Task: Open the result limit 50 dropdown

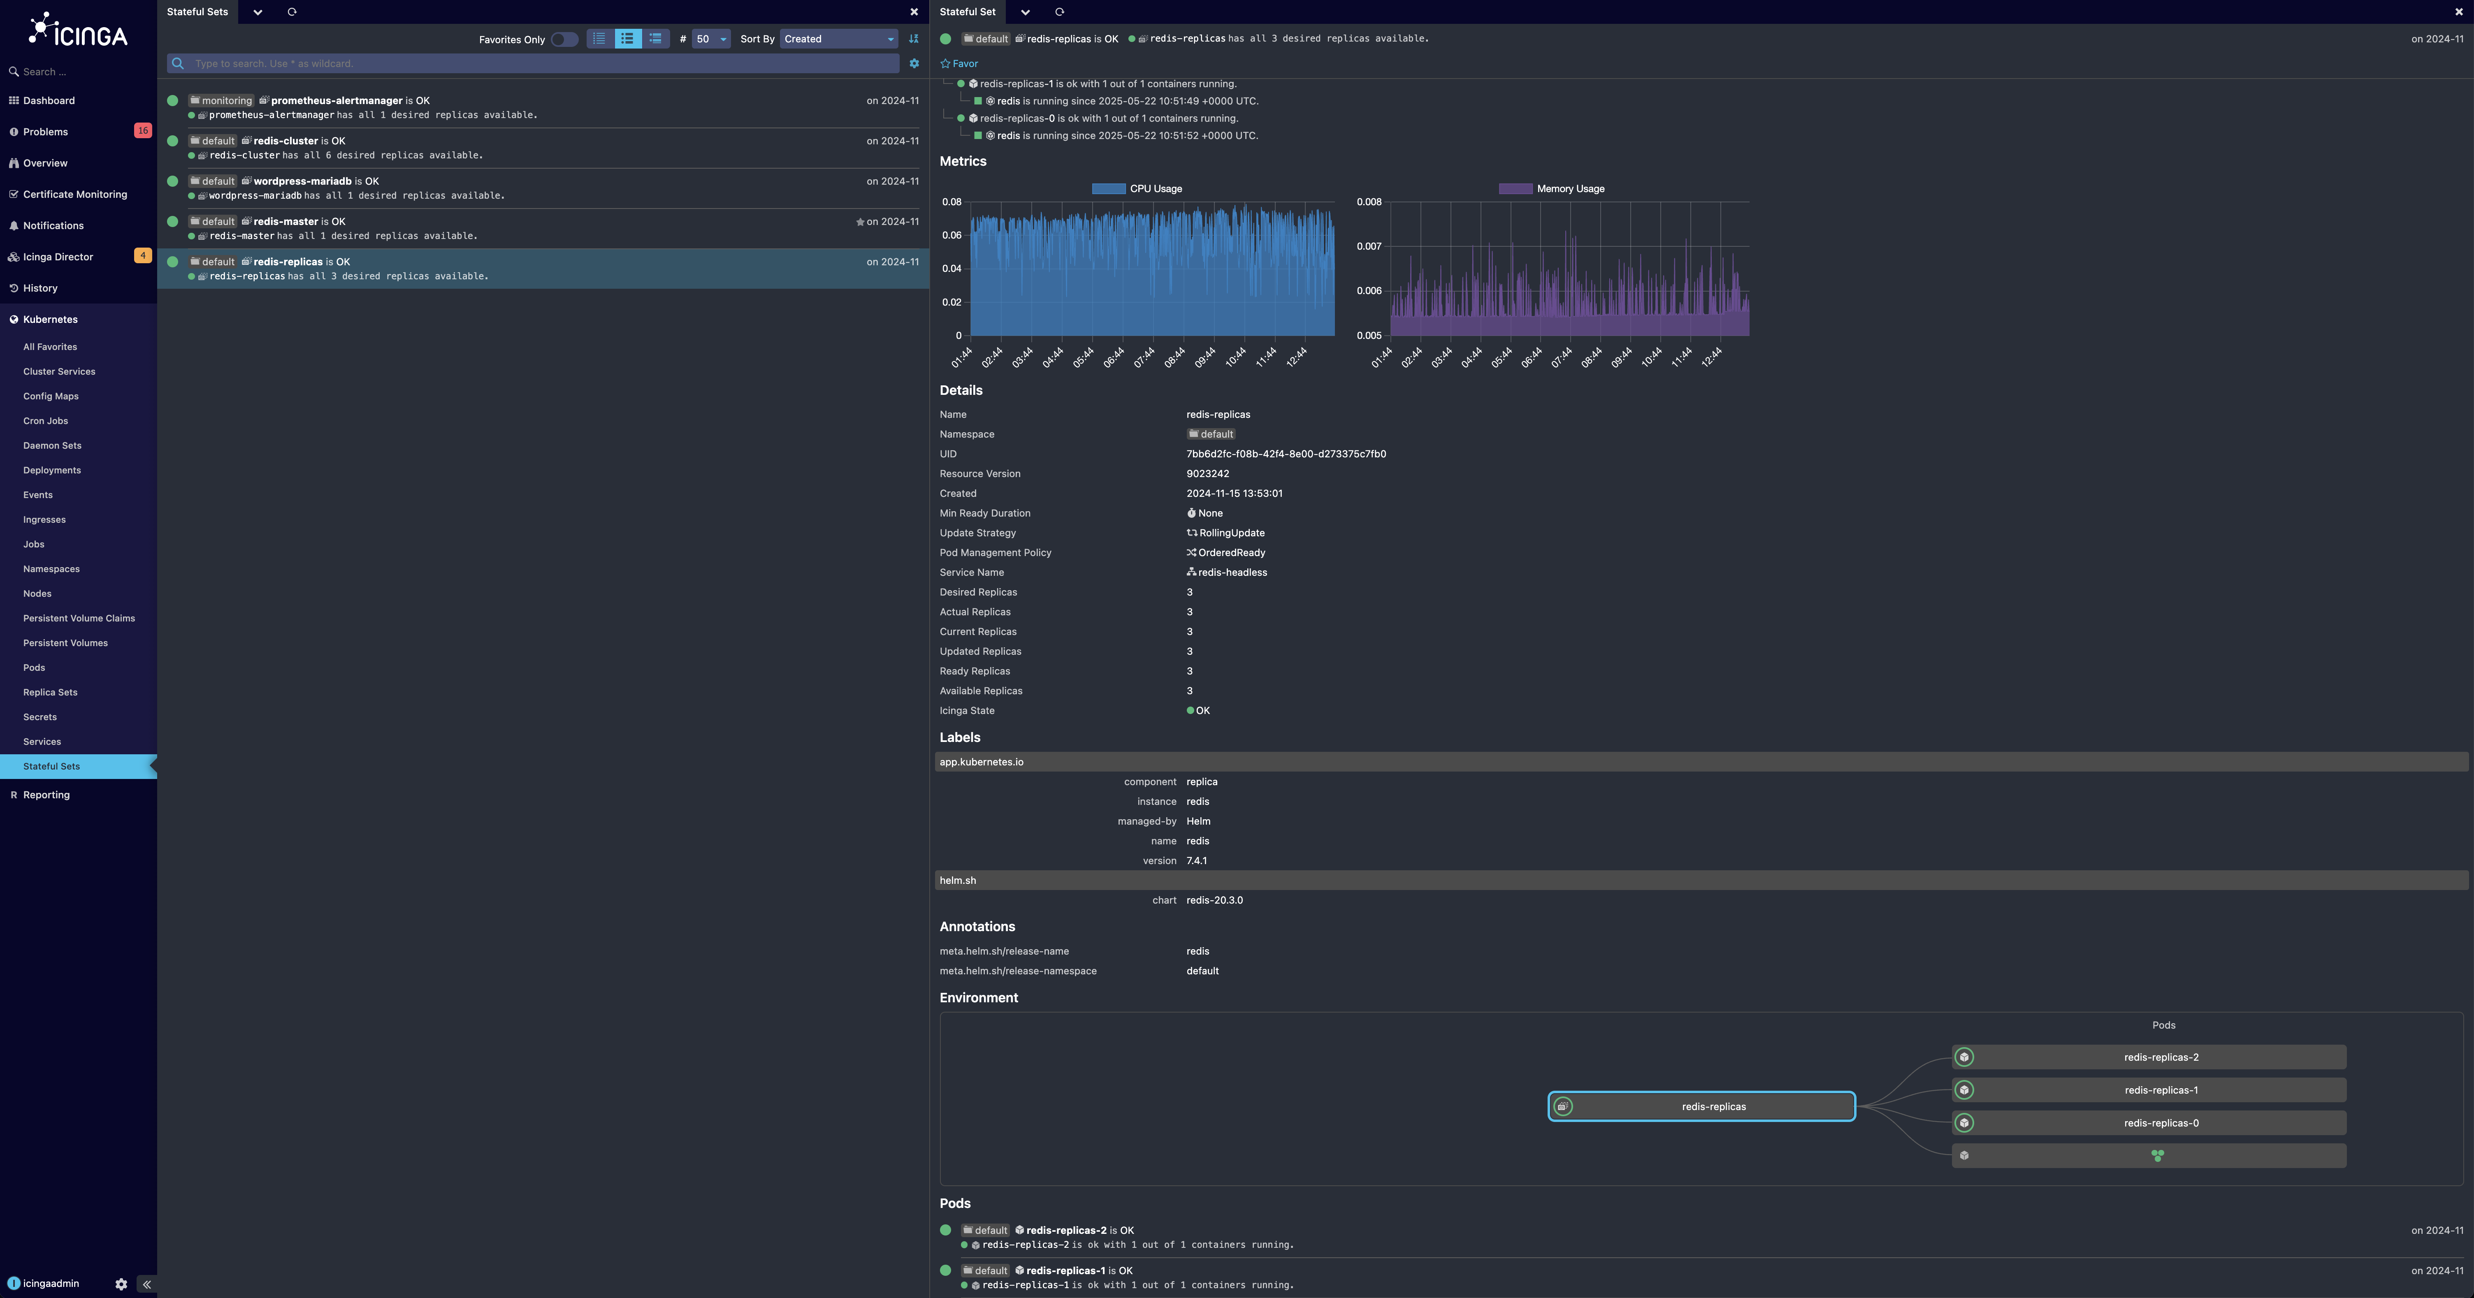Action: pos(711,39)
